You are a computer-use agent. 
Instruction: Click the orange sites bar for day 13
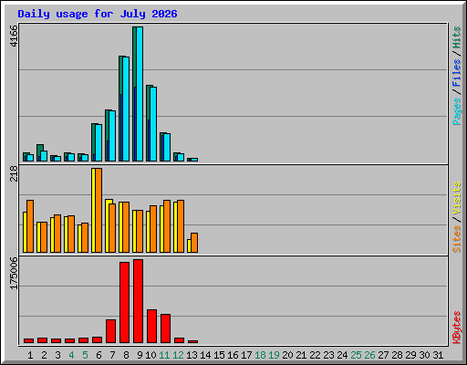[194, 243]
